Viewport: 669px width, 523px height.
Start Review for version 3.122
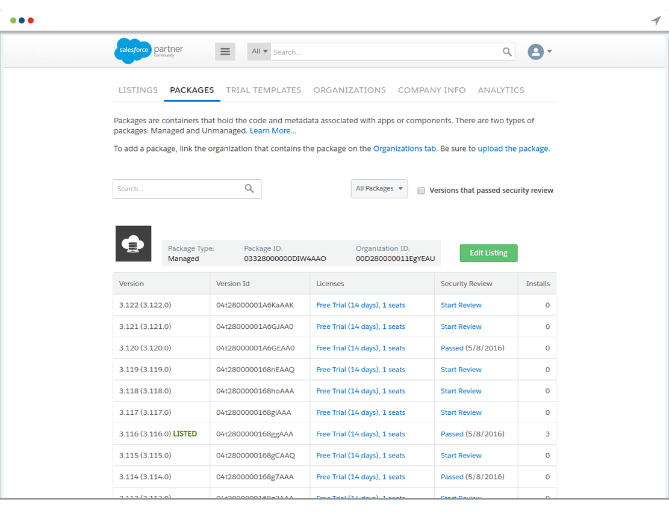coord(461,305)
